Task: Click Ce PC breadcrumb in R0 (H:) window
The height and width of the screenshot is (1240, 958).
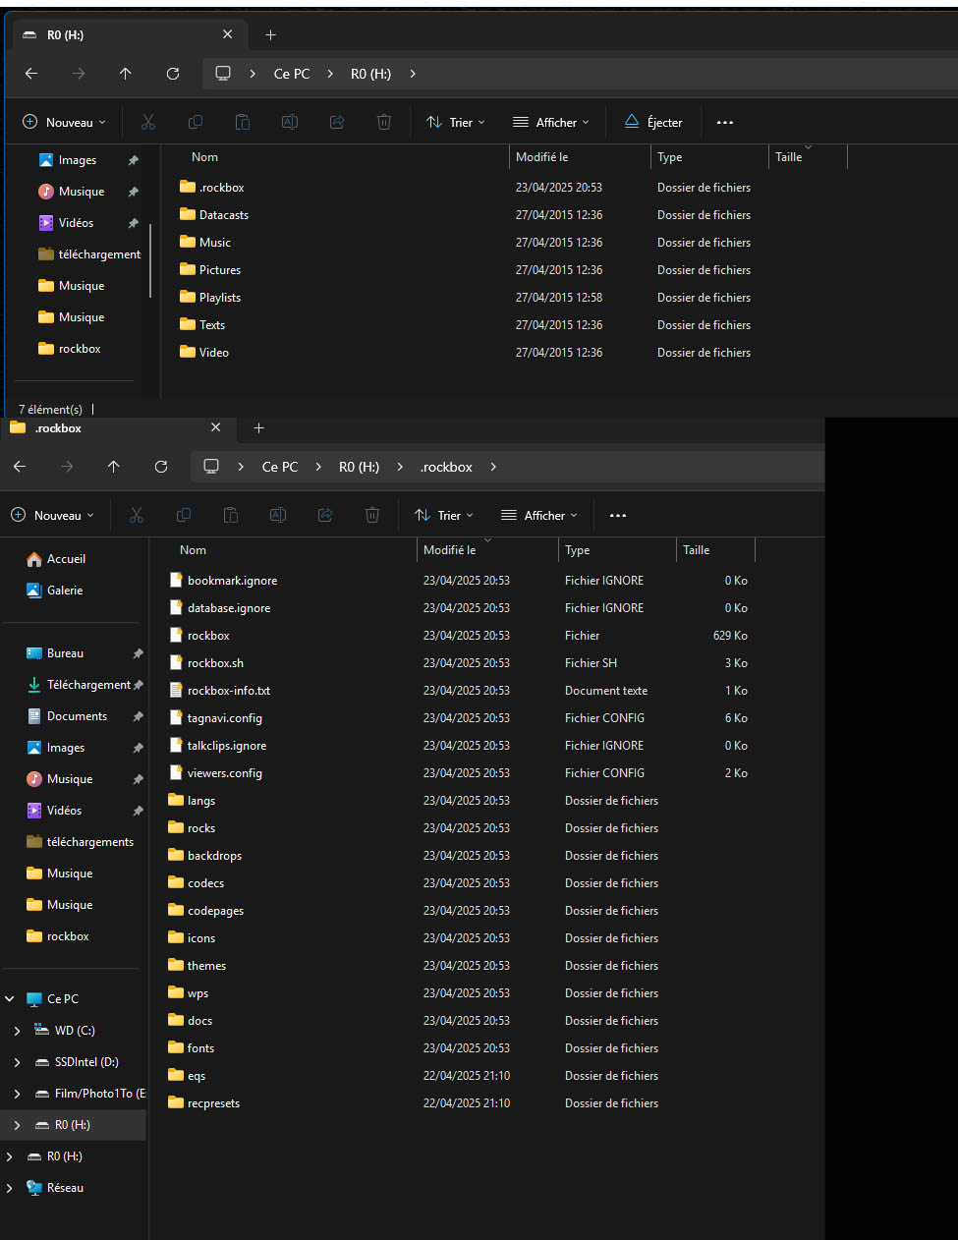Action: [292, 74]
